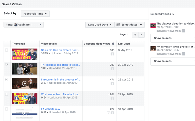Click the 18 Apr 2019 last used date
This screenshot has width=195, height=121.
point(125,109)
